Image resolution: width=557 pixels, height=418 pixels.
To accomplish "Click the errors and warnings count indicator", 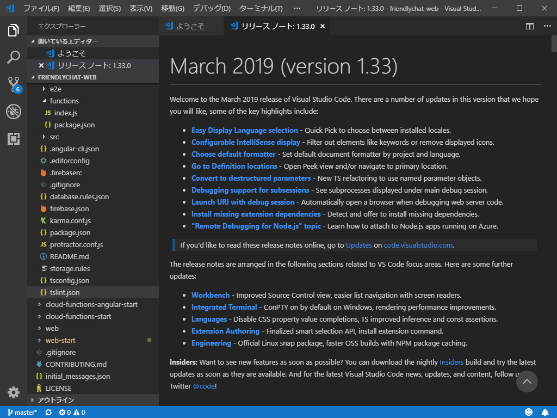I will point(72,413).
